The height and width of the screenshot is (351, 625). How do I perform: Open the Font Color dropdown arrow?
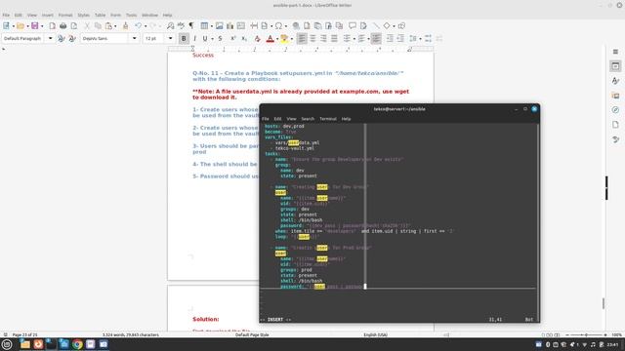pyautogui.click(x=277, y=39)
